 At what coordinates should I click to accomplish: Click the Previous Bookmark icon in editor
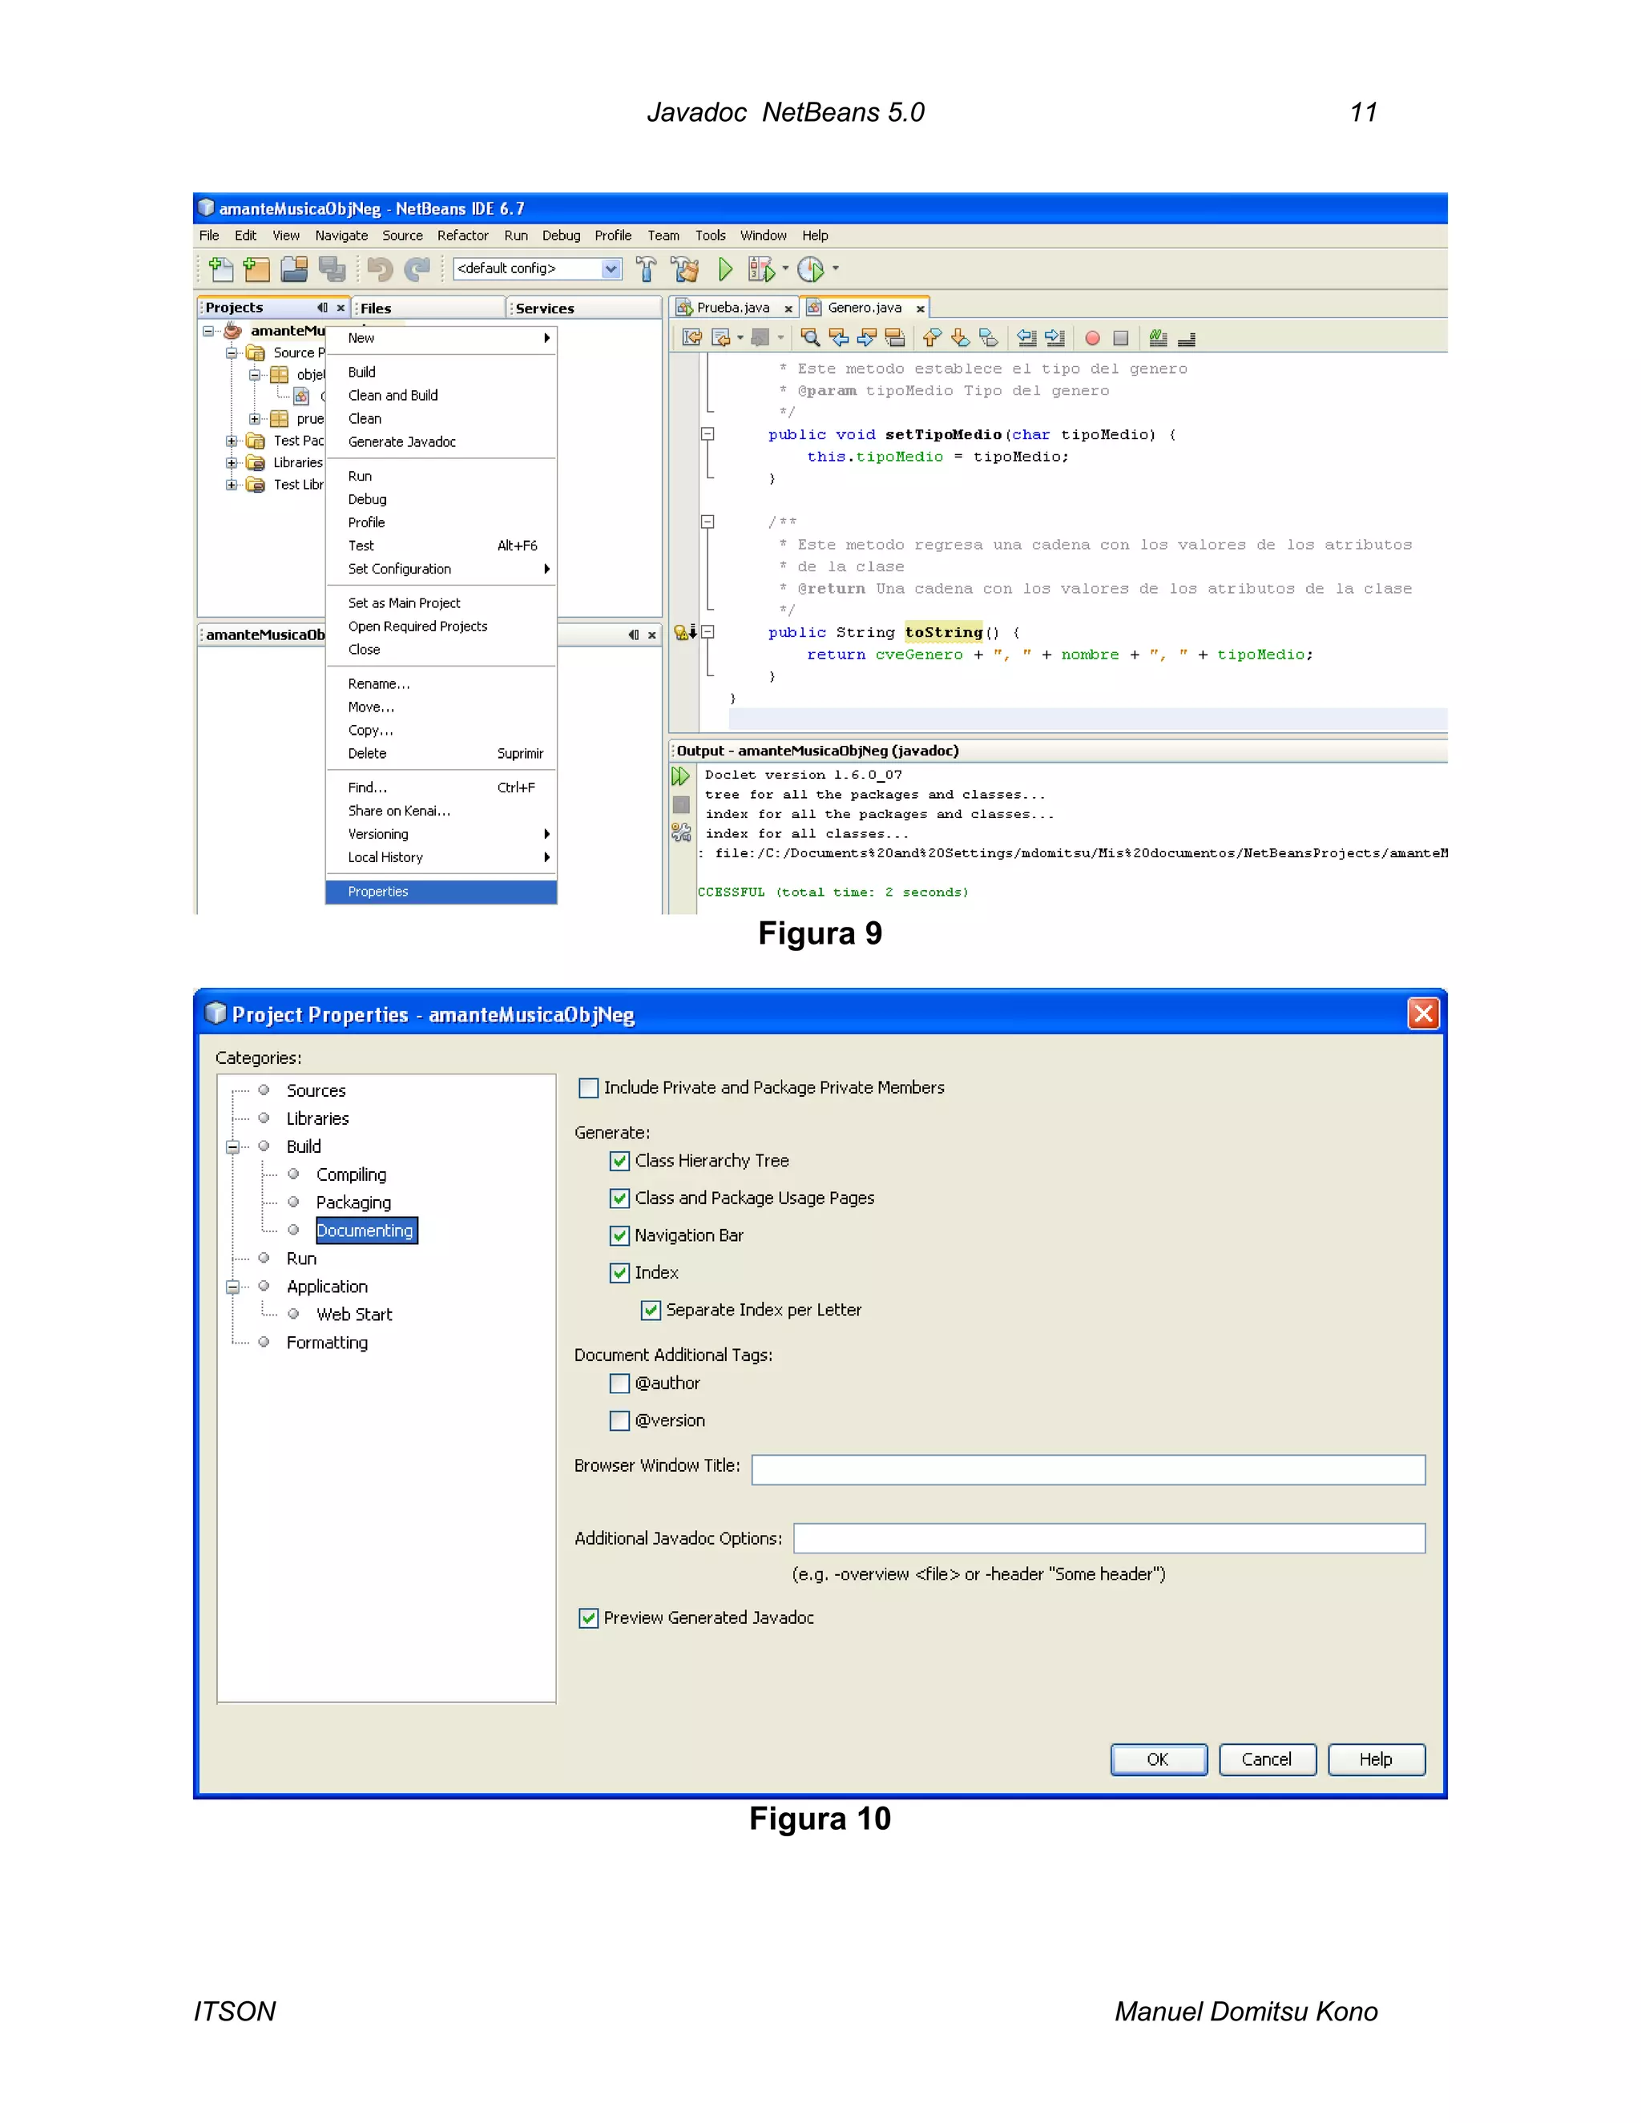point(933,338)
